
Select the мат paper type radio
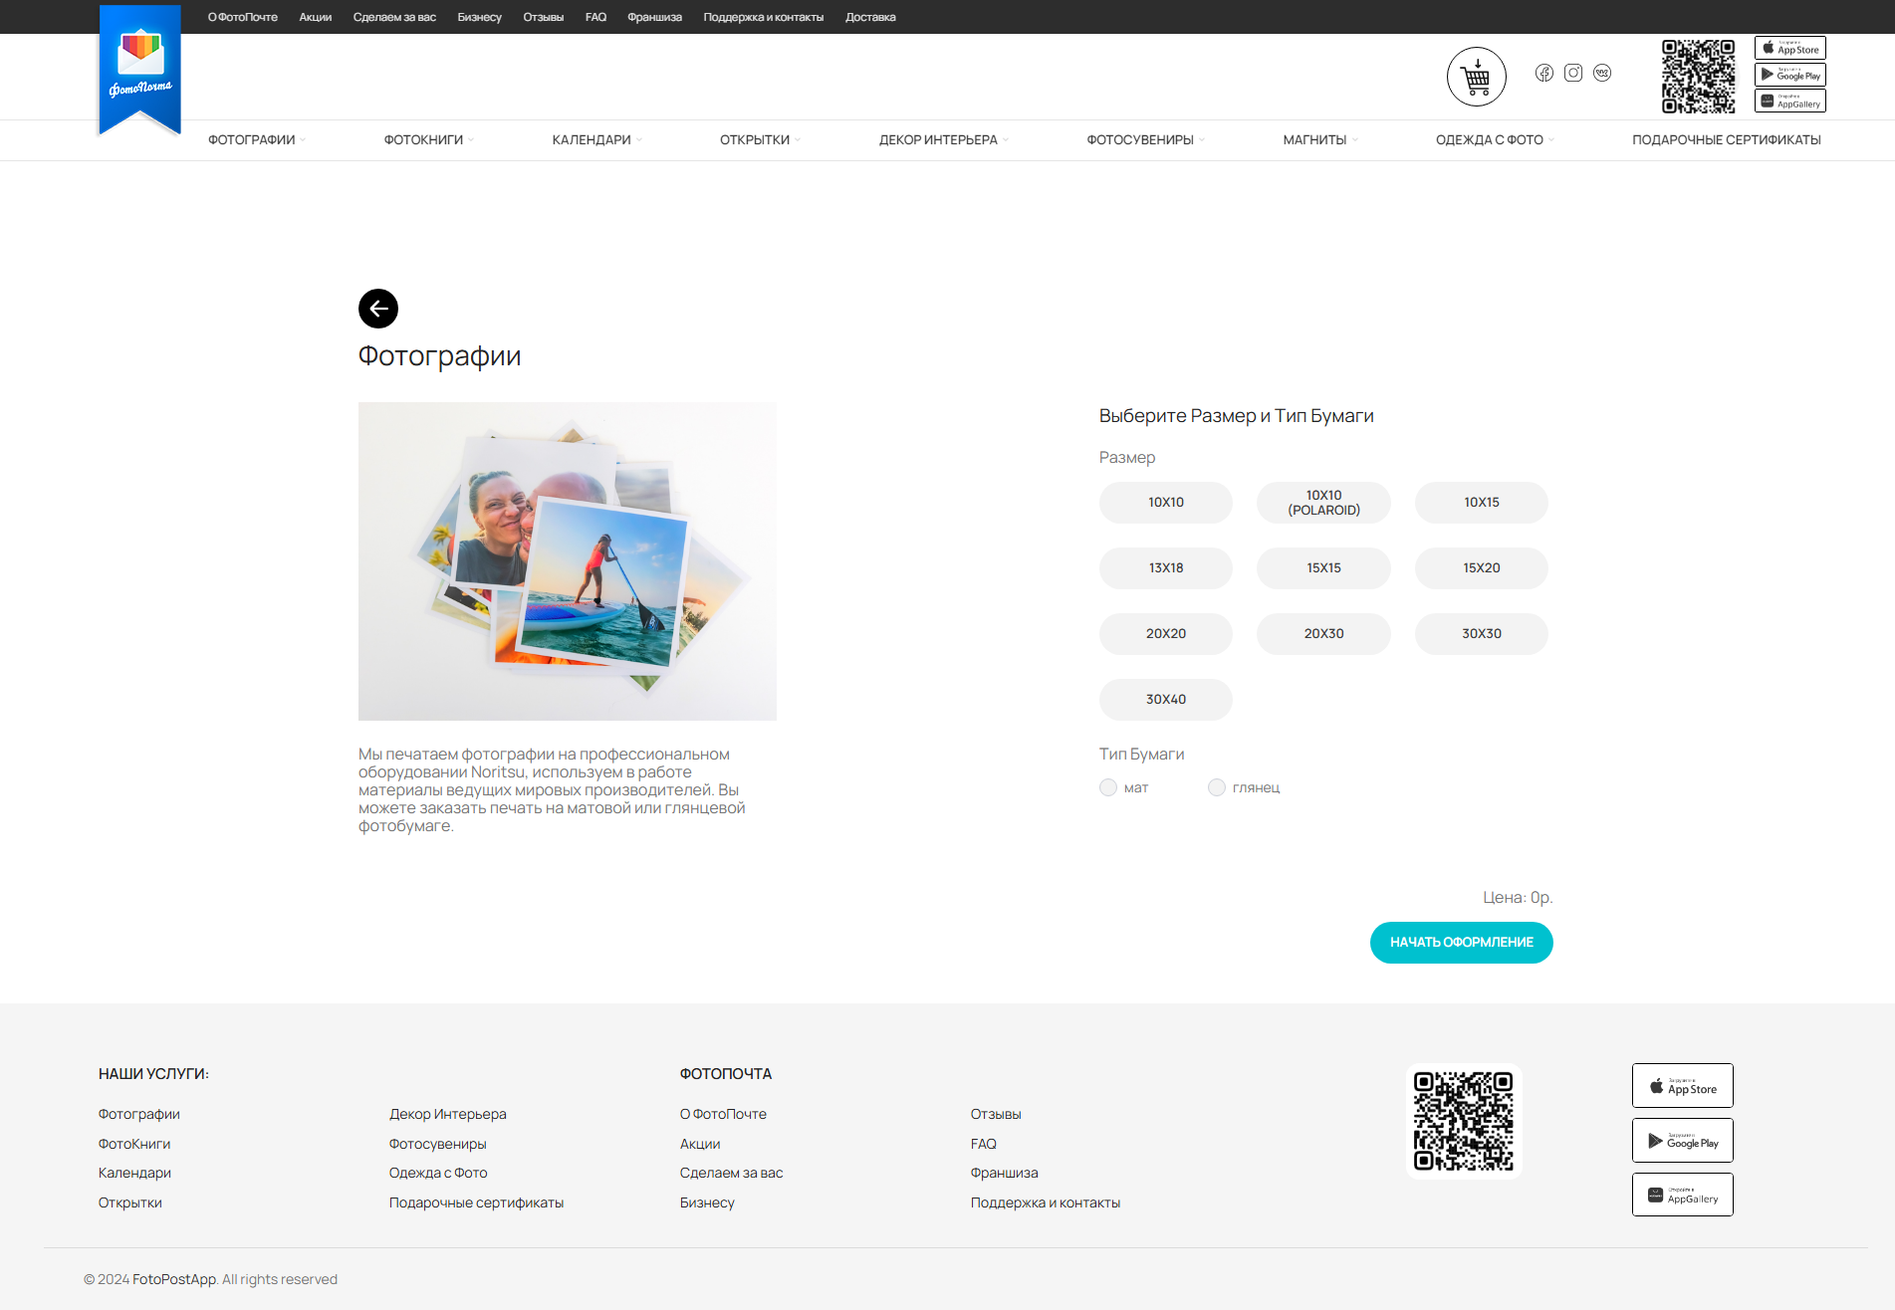1108,787
